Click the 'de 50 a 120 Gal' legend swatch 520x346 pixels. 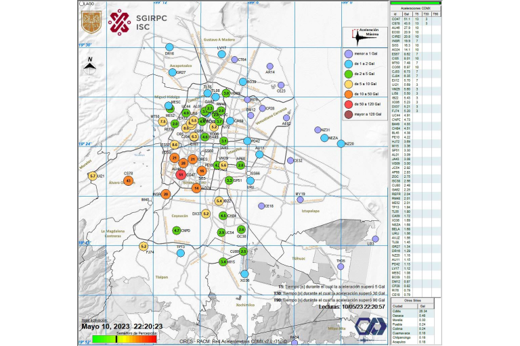348,105
